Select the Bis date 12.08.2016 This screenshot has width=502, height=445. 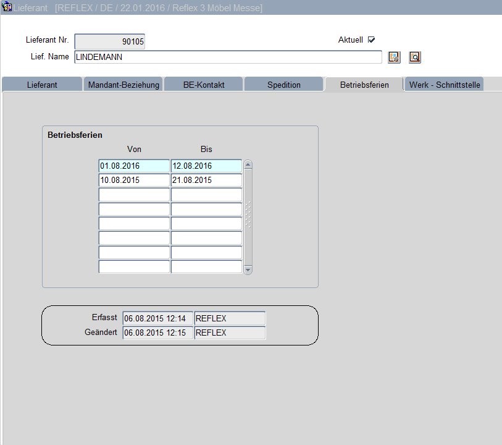(x=206, y=166)
